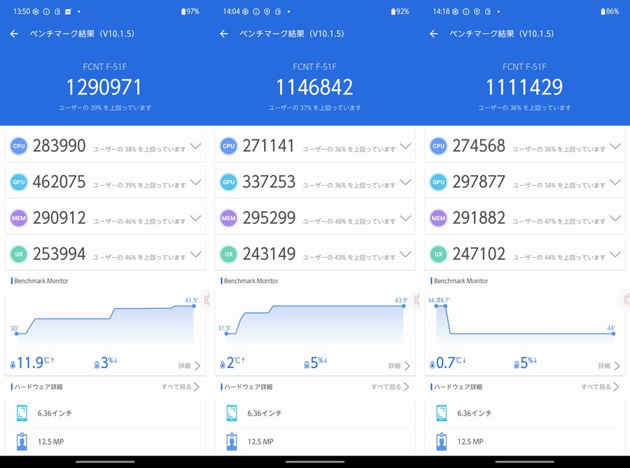
Task: Tap ハードウェア詳細 heading in the 14:04 screenshot
Action: (x=248, y=387)
